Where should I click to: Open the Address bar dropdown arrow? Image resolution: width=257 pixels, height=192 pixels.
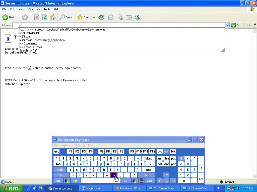pyautogui.click(x=227, y=25)
